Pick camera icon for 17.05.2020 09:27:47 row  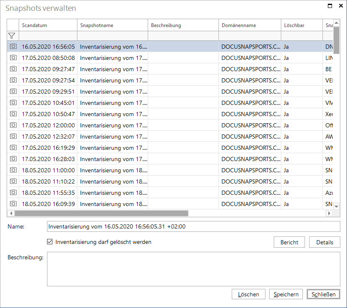coord(13,69)
